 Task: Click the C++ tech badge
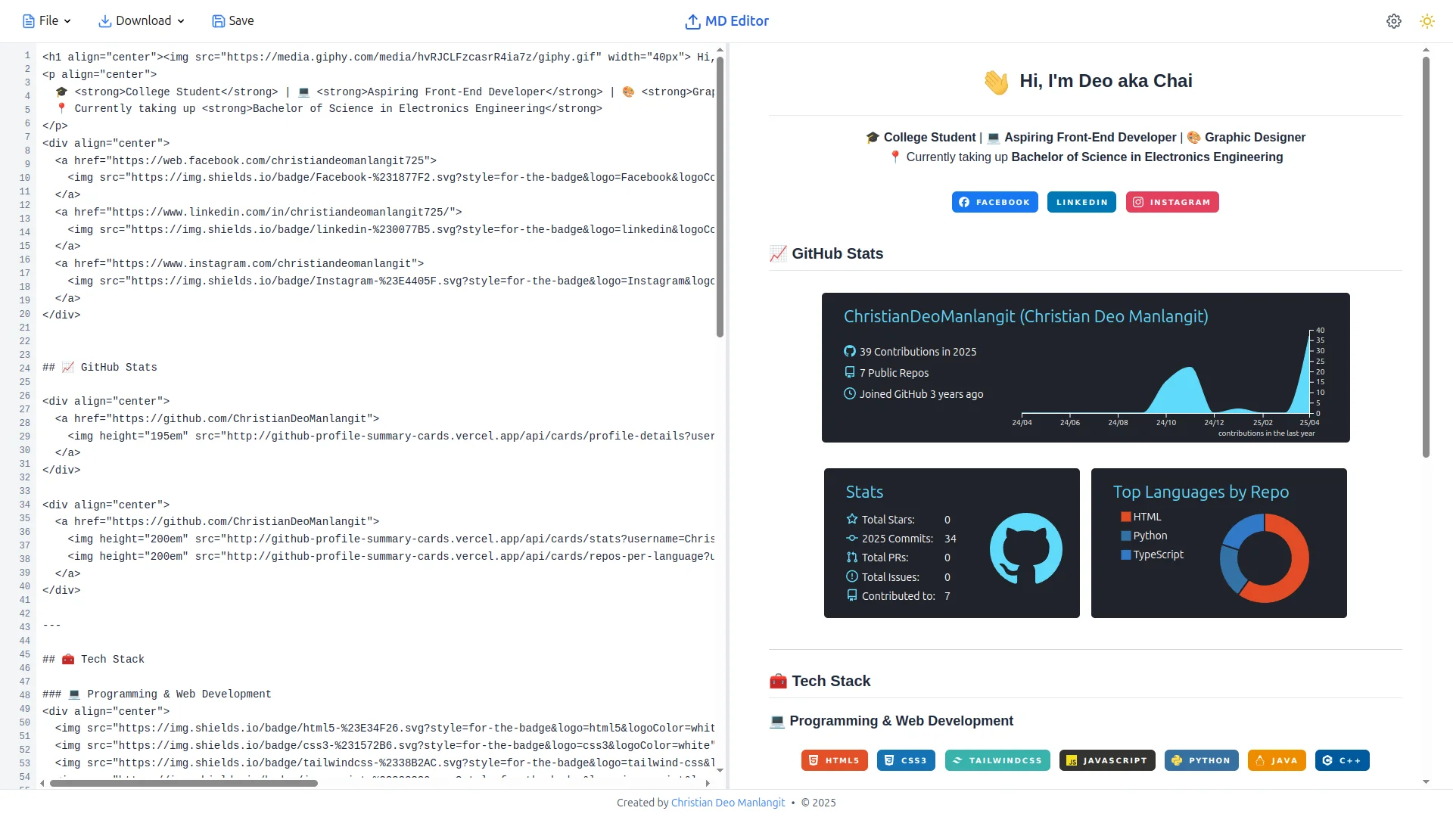1343,760
